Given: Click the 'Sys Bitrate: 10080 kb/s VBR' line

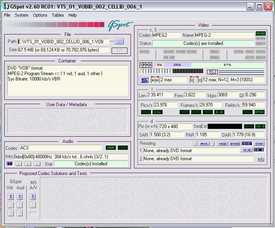Looking at the screenshot, I should (34, 79).
